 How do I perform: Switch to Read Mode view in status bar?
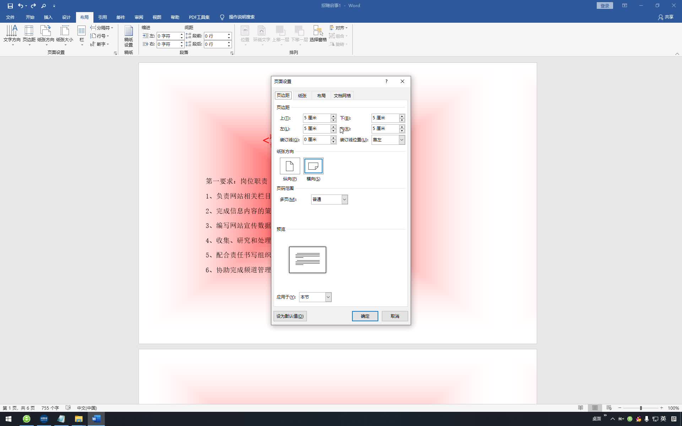580,408
